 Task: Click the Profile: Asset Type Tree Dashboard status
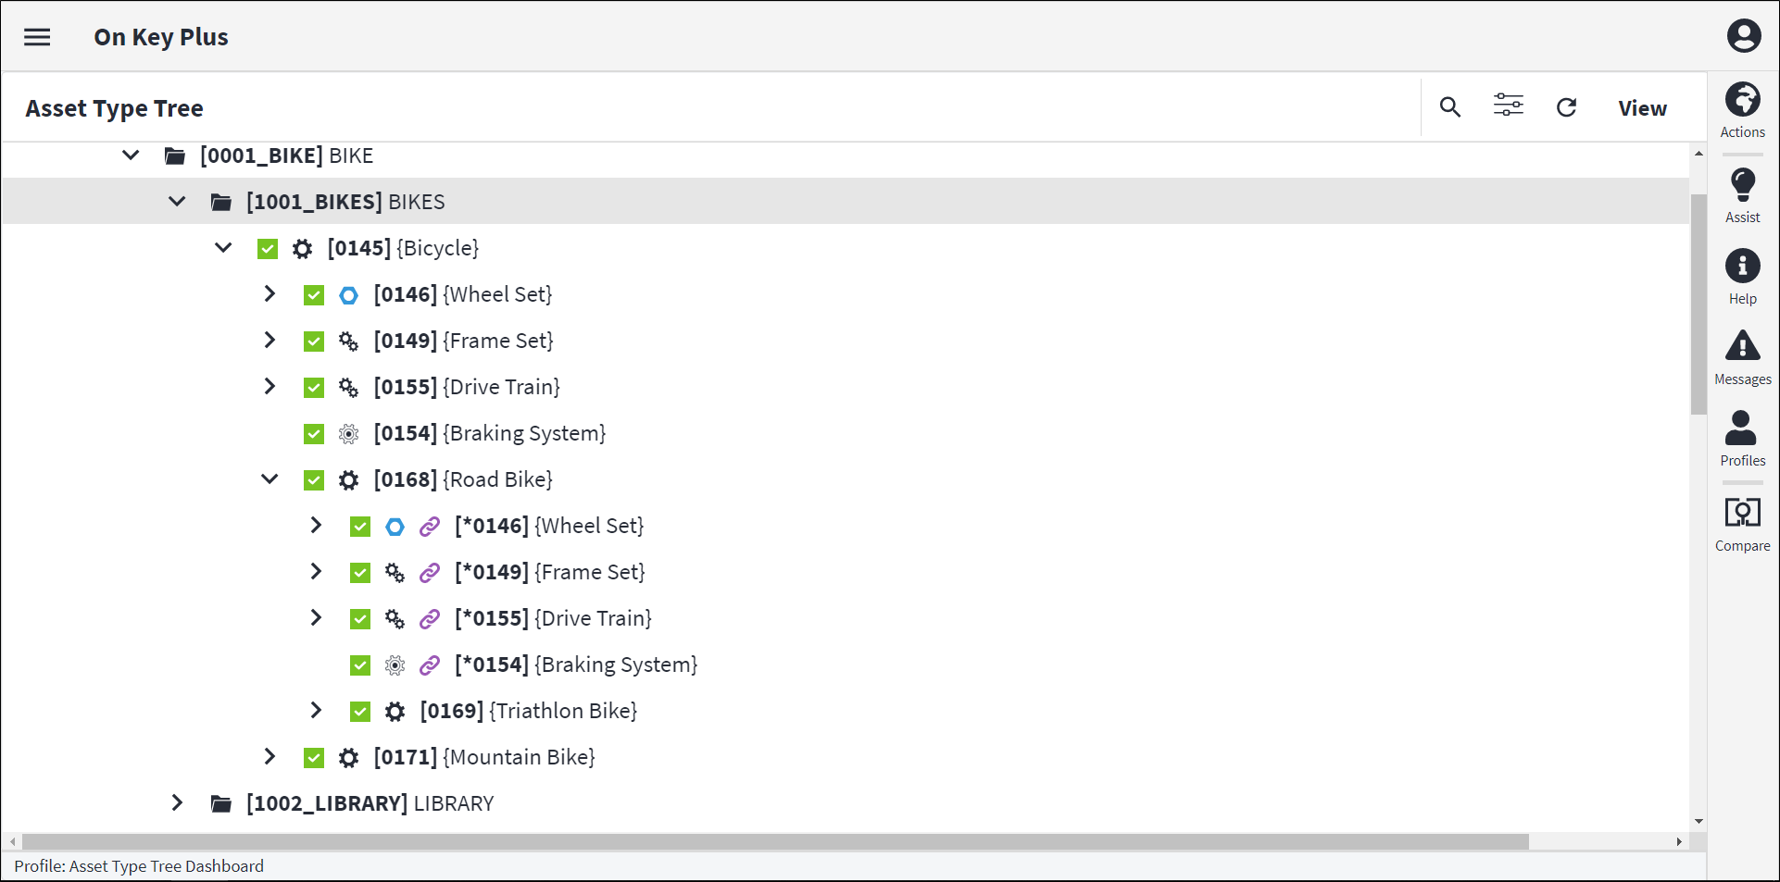tap(139, 866)
